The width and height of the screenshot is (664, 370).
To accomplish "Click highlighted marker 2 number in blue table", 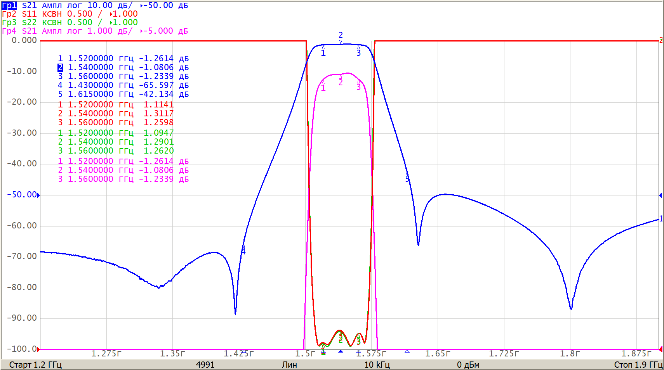I will click(x=60, y=67).
